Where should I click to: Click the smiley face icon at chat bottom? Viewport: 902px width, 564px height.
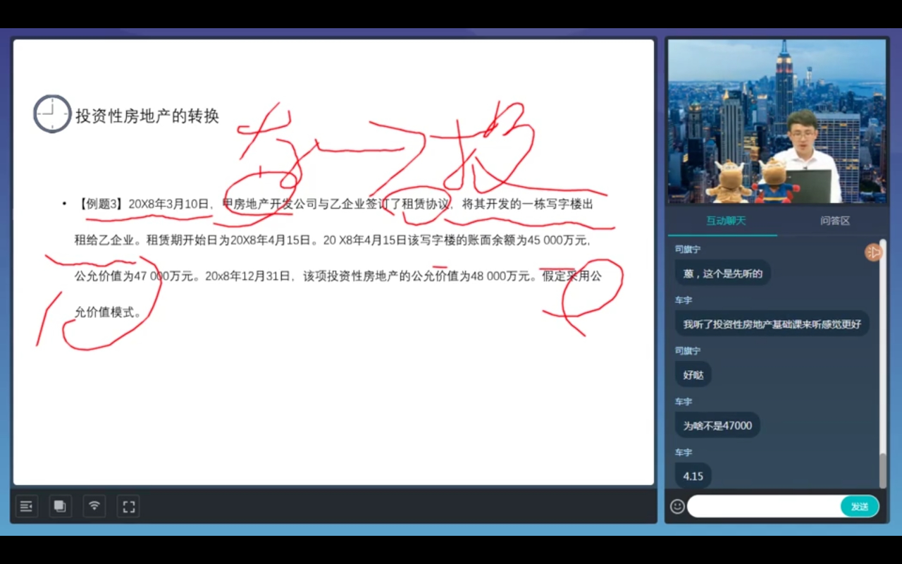tap(676, 506)
